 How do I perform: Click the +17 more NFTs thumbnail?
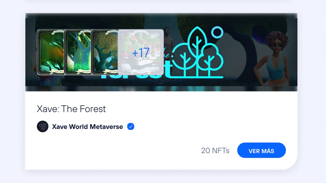pos(141,52)
